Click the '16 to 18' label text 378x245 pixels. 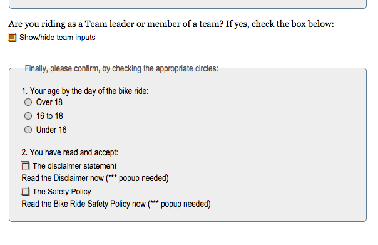pyautogui.click(x=49, y=116)
